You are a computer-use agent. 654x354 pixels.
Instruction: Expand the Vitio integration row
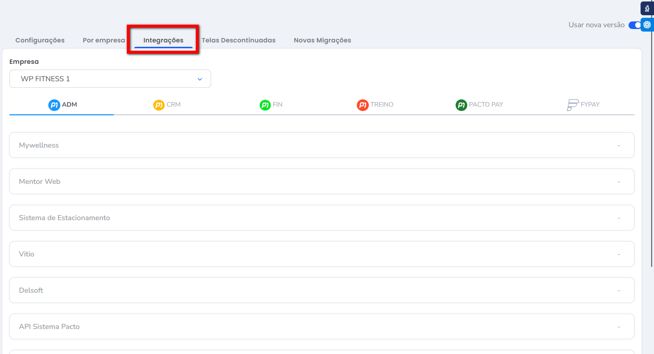(322, 254)
